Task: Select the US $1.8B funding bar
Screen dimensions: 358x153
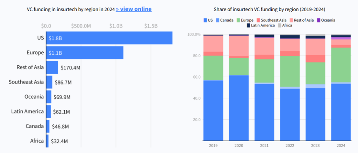Action: tap(109, 38)
